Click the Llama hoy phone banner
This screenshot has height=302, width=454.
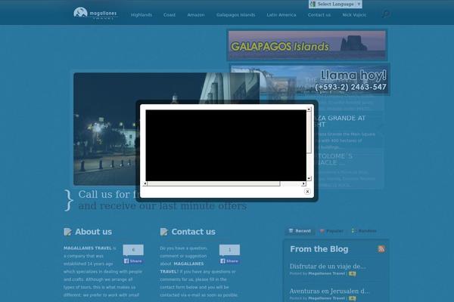(x=309, y=79)
